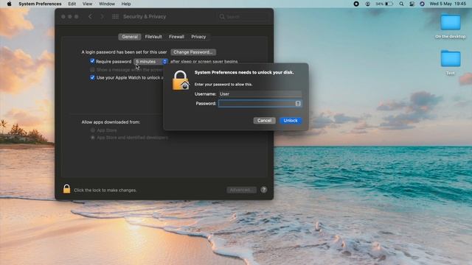The width and height of the screenshot is (472, 265).
Task: Open the 5 minutes delay dropdown
Action: (x=150, y=61)
